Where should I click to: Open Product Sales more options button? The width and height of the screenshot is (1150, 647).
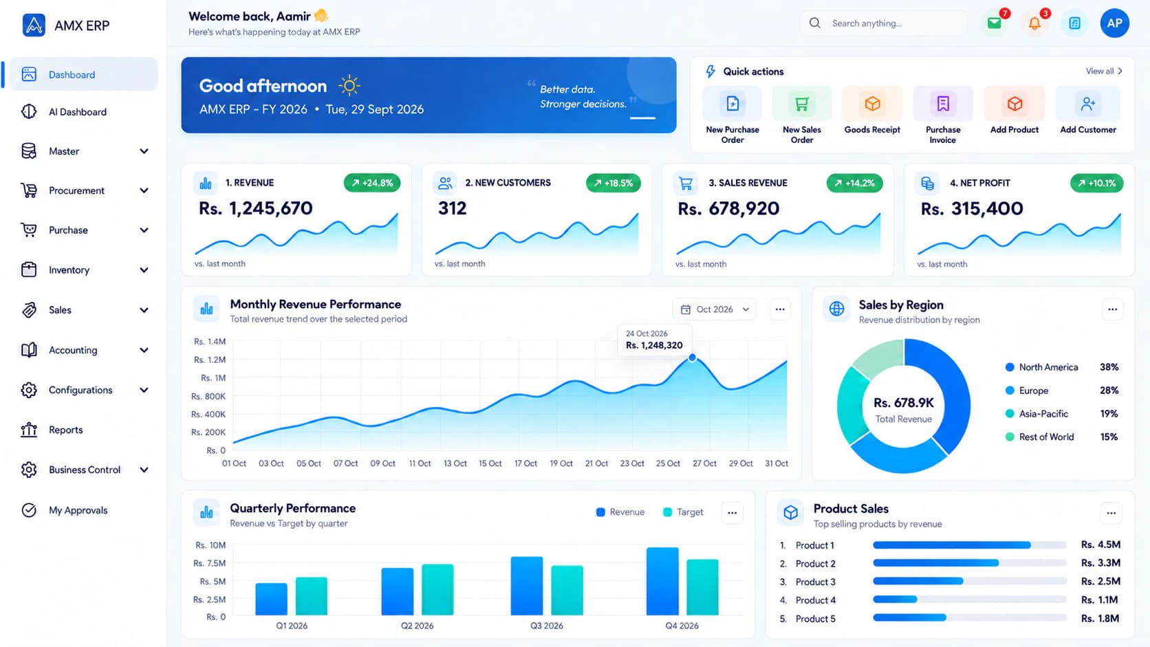(1111, 512)
